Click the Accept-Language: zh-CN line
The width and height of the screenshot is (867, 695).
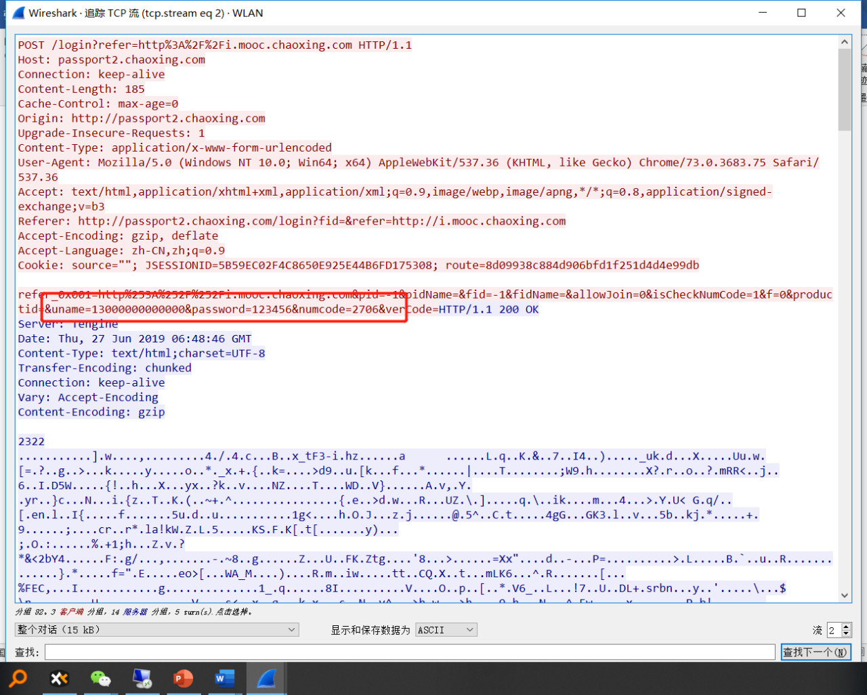pyautogui.click(x=121, y=250)
